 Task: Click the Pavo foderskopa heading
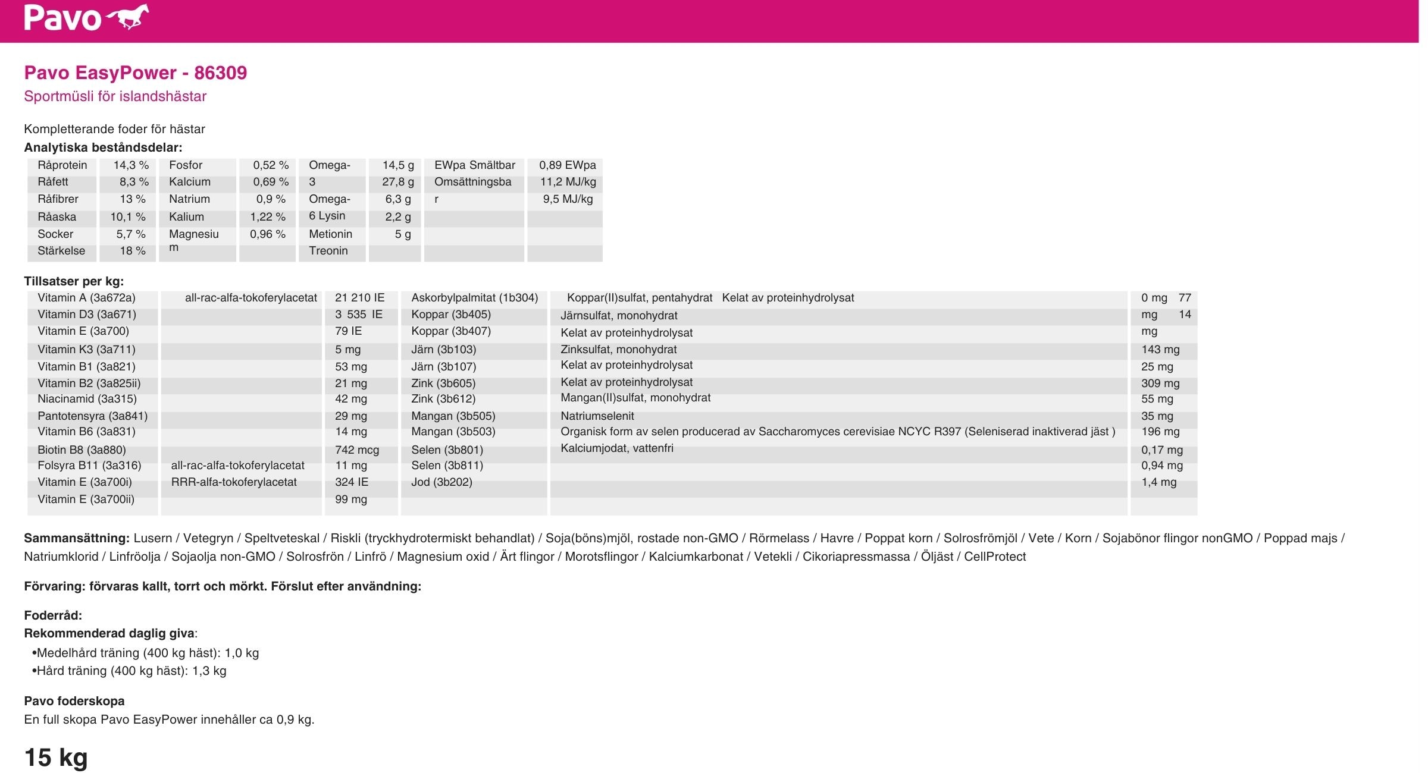(74, 701)
